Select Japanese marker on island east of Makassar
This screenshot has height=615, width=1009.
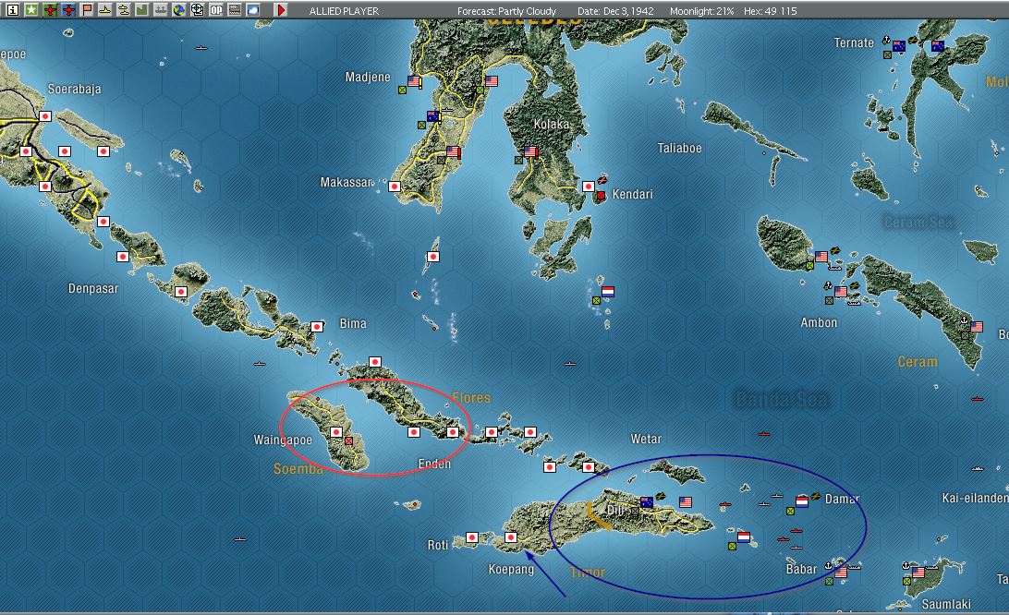tap(433, 257)
